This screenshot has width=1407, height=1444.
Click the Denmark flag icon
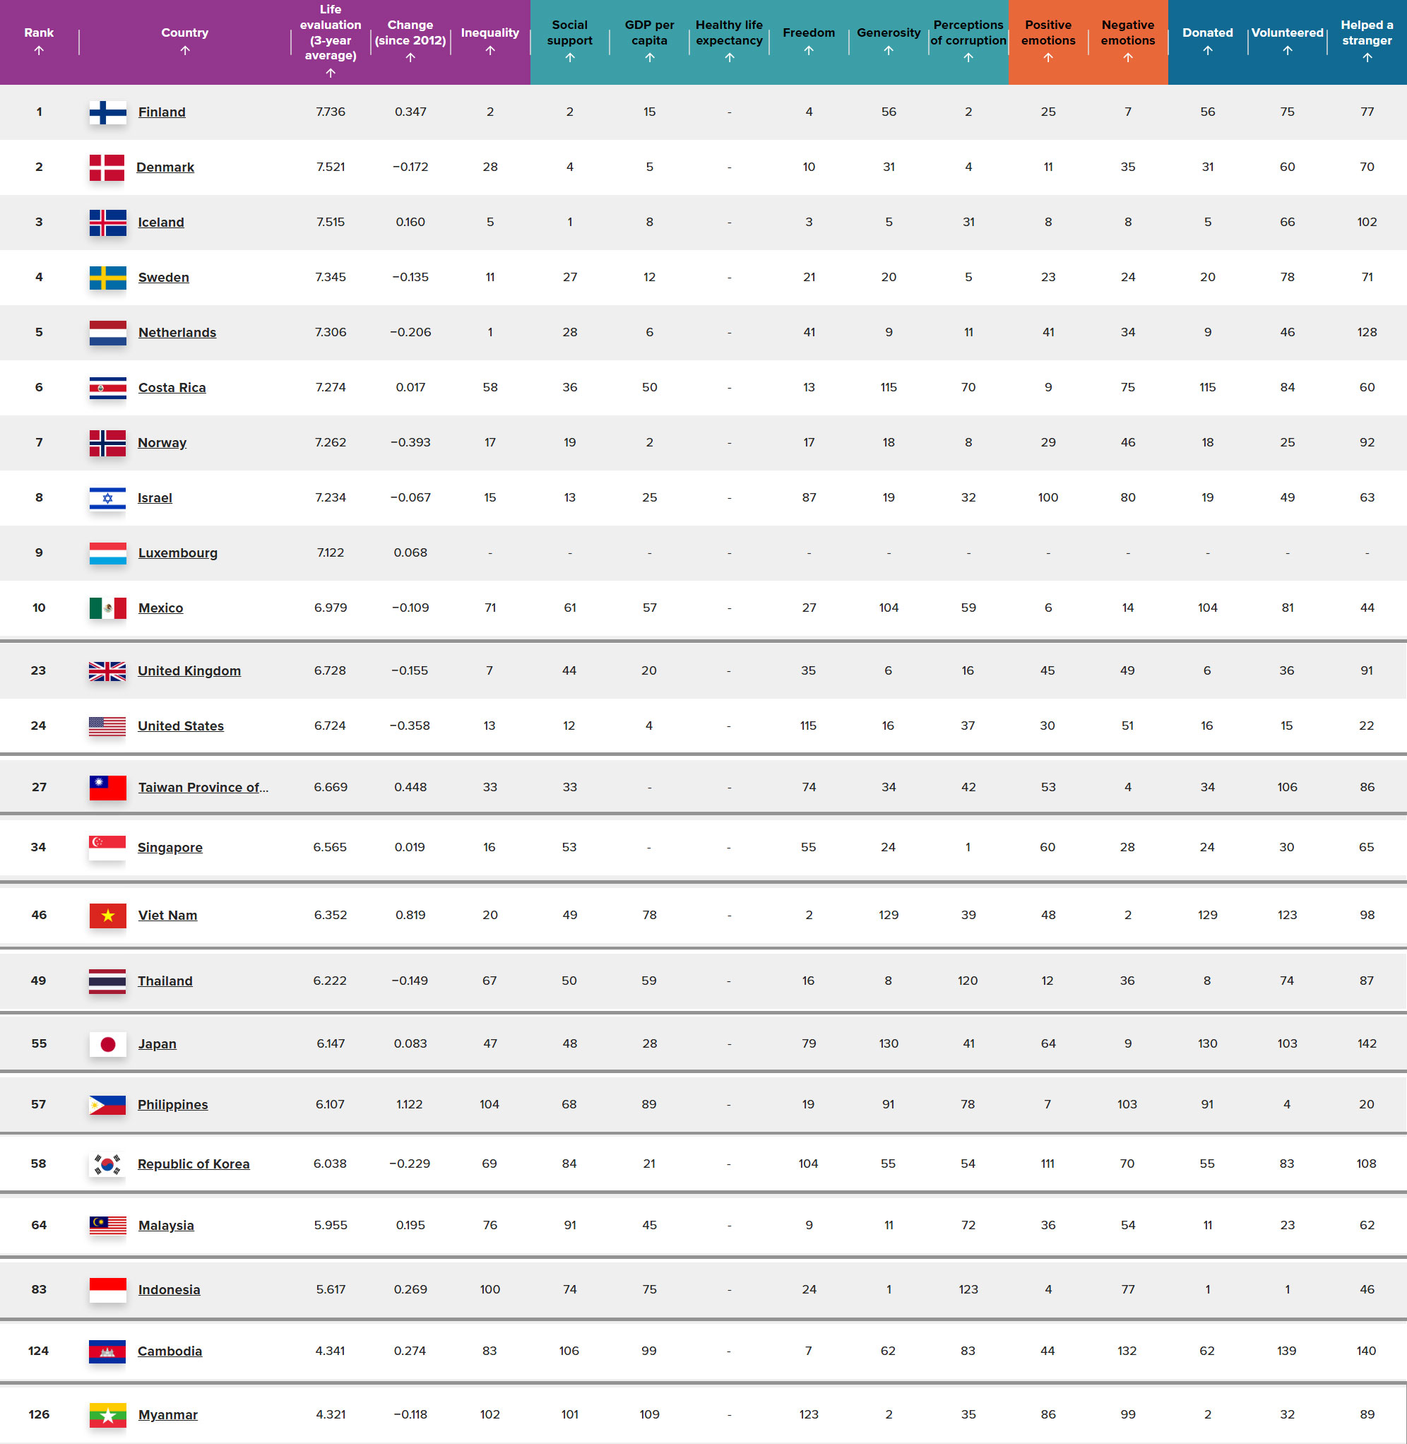click(x=107, y=167)
